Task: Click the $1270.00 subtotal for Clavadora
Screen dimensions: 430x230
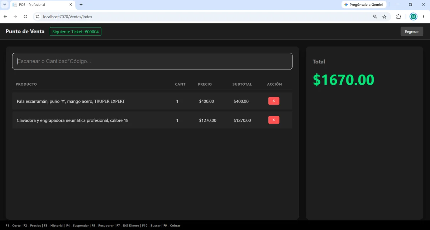Action: point(242,120)
